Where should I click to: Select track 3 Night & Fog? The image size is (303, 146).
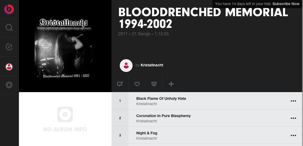click(x=207, y=135)
